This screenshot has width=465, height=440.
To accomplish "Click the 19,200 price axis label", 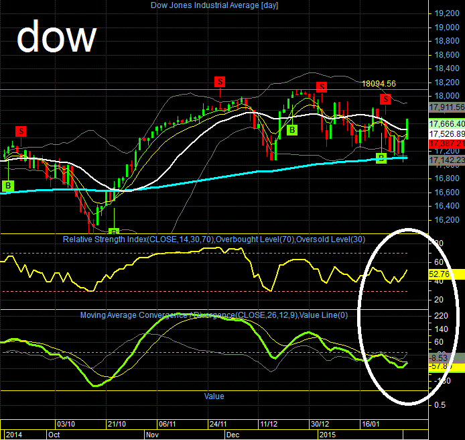I will pyautogui.click(x=447, y=13).
